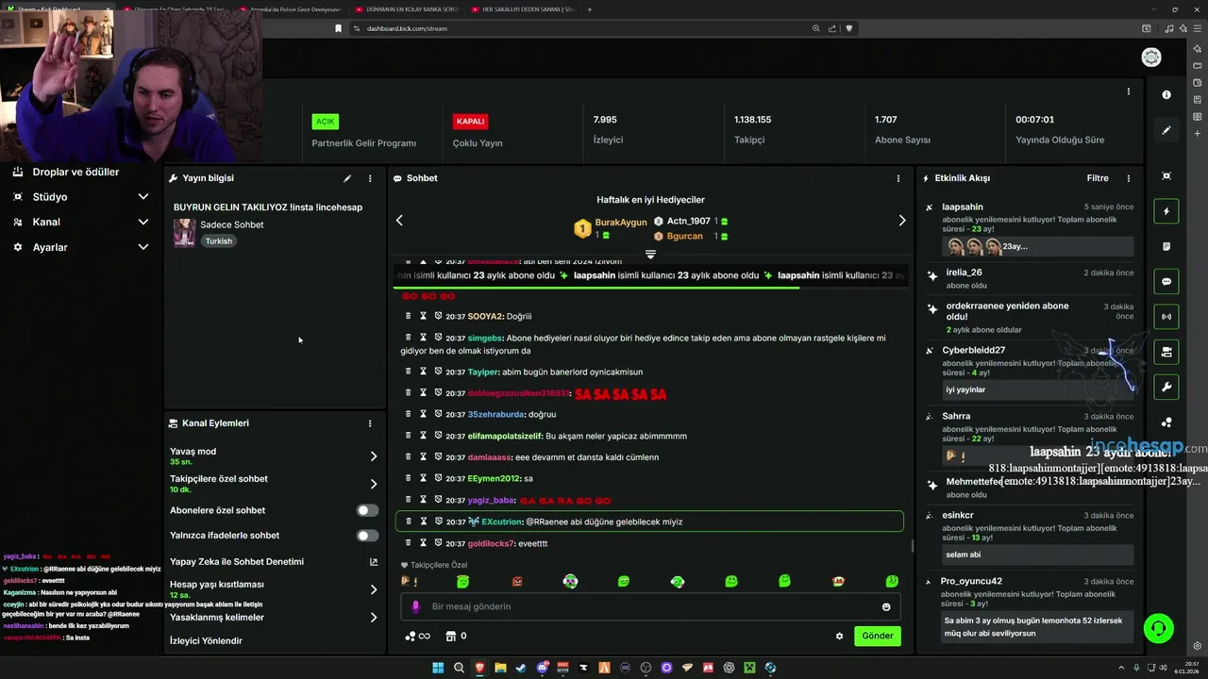This screenshot has height=679, width=1208.
Task: Open chat settings gear next to Gönder
Action: (x=839, y=636)
